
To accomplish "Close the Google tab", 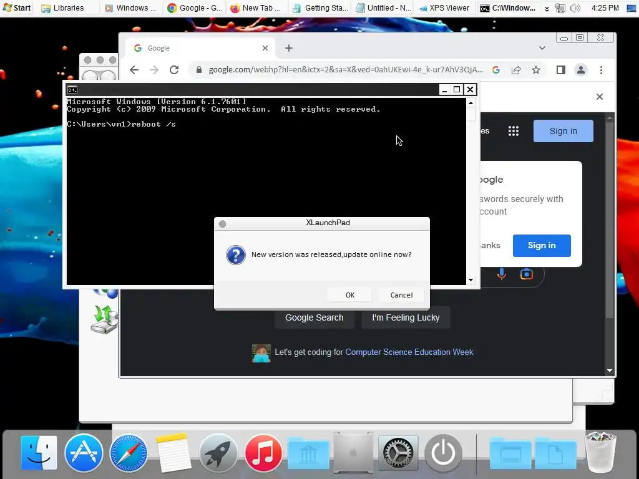I will pyautogui.click(x=265, y=48).
